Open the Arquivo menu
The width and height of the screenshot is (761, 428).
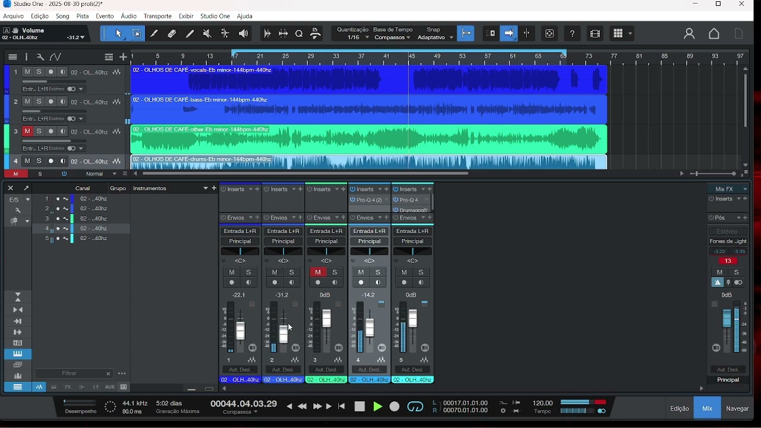tap(14, 16)
